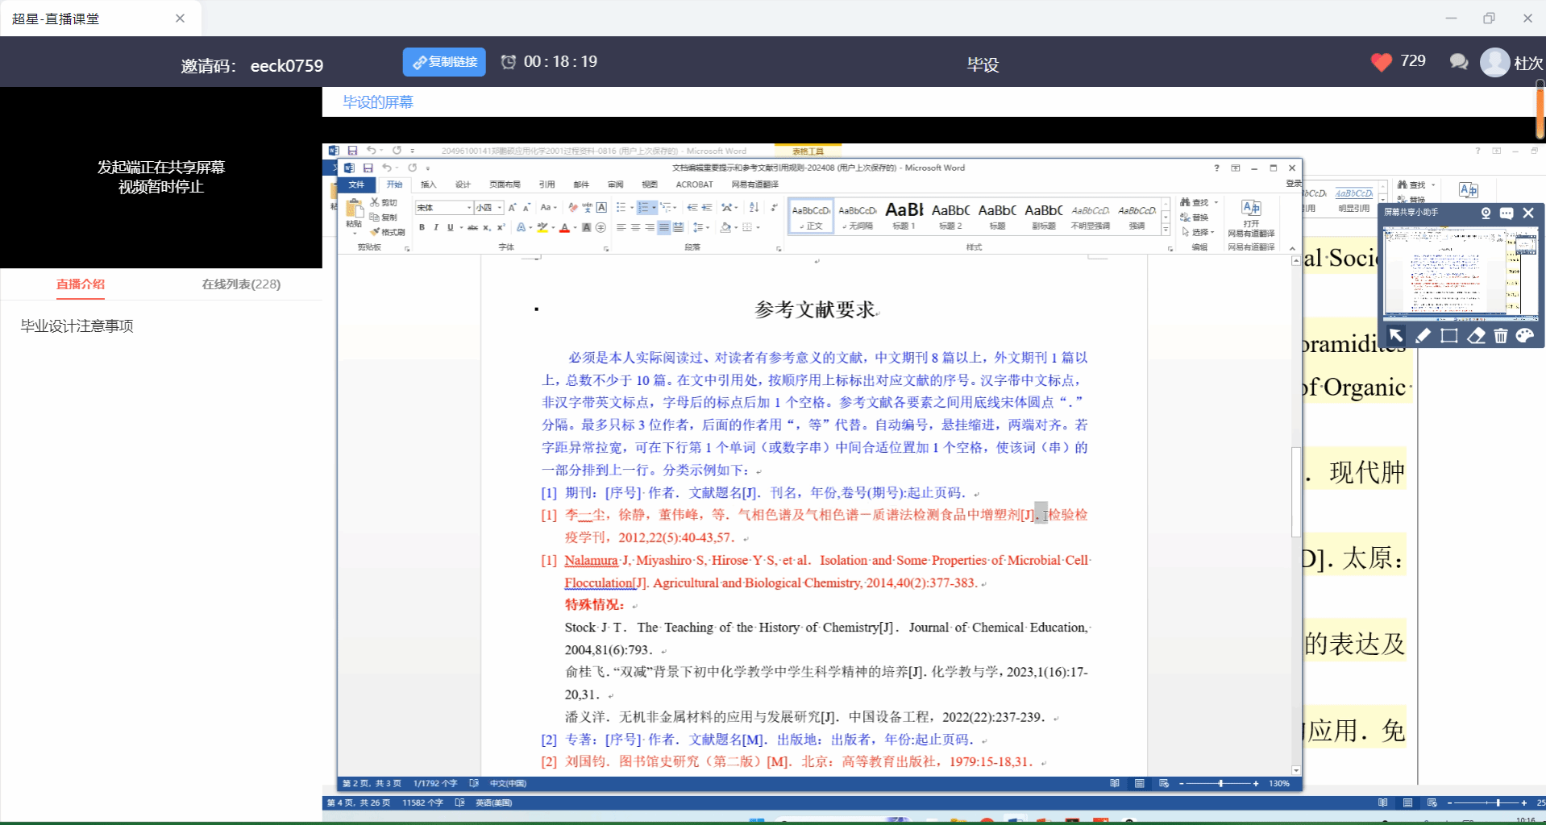Toggle bold formatting in front Word window
1546x825 pixels.
pos(422,228)
